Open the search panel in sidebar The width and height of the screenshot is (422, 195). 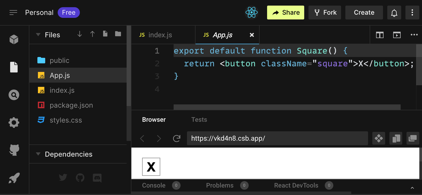coord(14,95)
